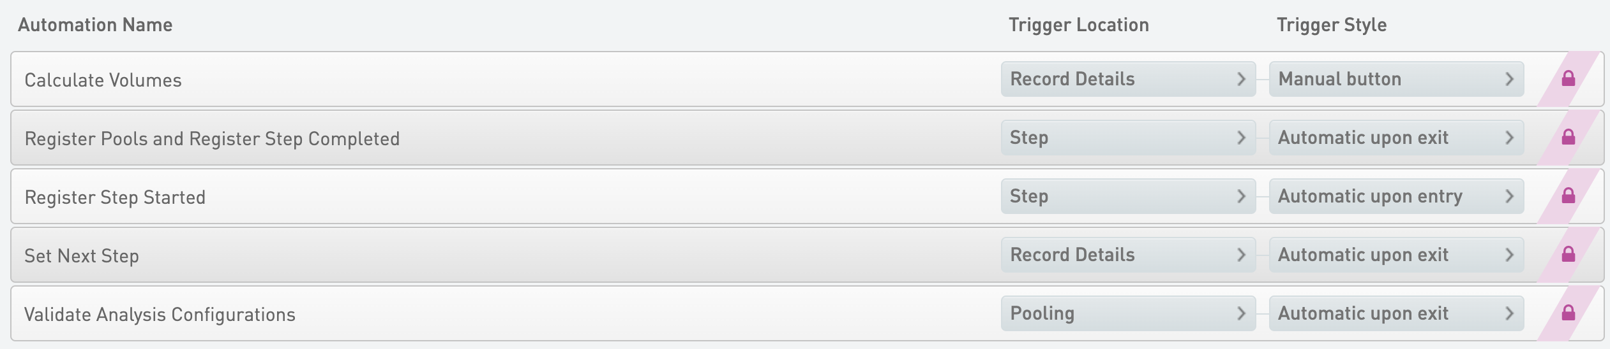Viewport: 1610px width, 349px height.
Task: Open the Manual button trigger style dropdown
Action: point(1396,79)
